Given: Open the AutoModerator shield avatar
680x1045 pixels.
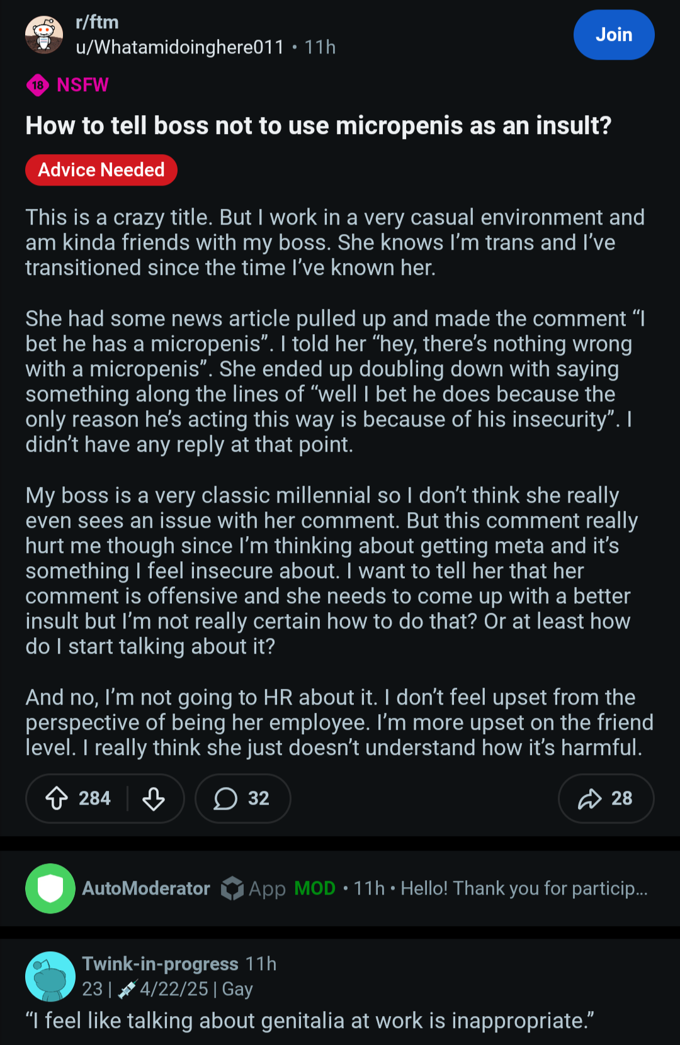Looking at the screenshot, I should pyautogui.click(x=50, y=888).
